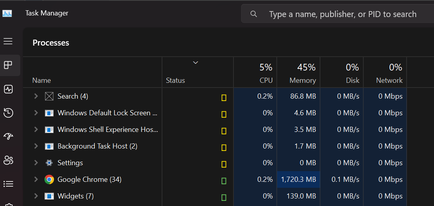Viewport: 434px width, 206px height.
Task: Click the suspended status icon for Search
Action: [x=224, y=97]
